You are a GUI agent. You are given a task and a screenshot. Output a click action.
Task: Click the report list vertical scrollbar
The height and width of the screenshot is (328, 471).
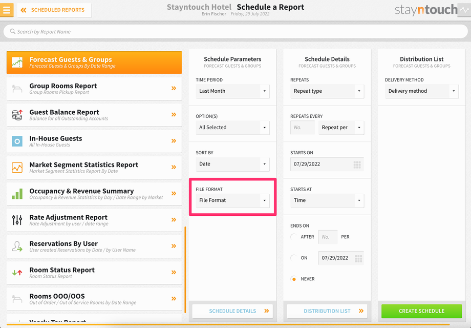point(185,270)
